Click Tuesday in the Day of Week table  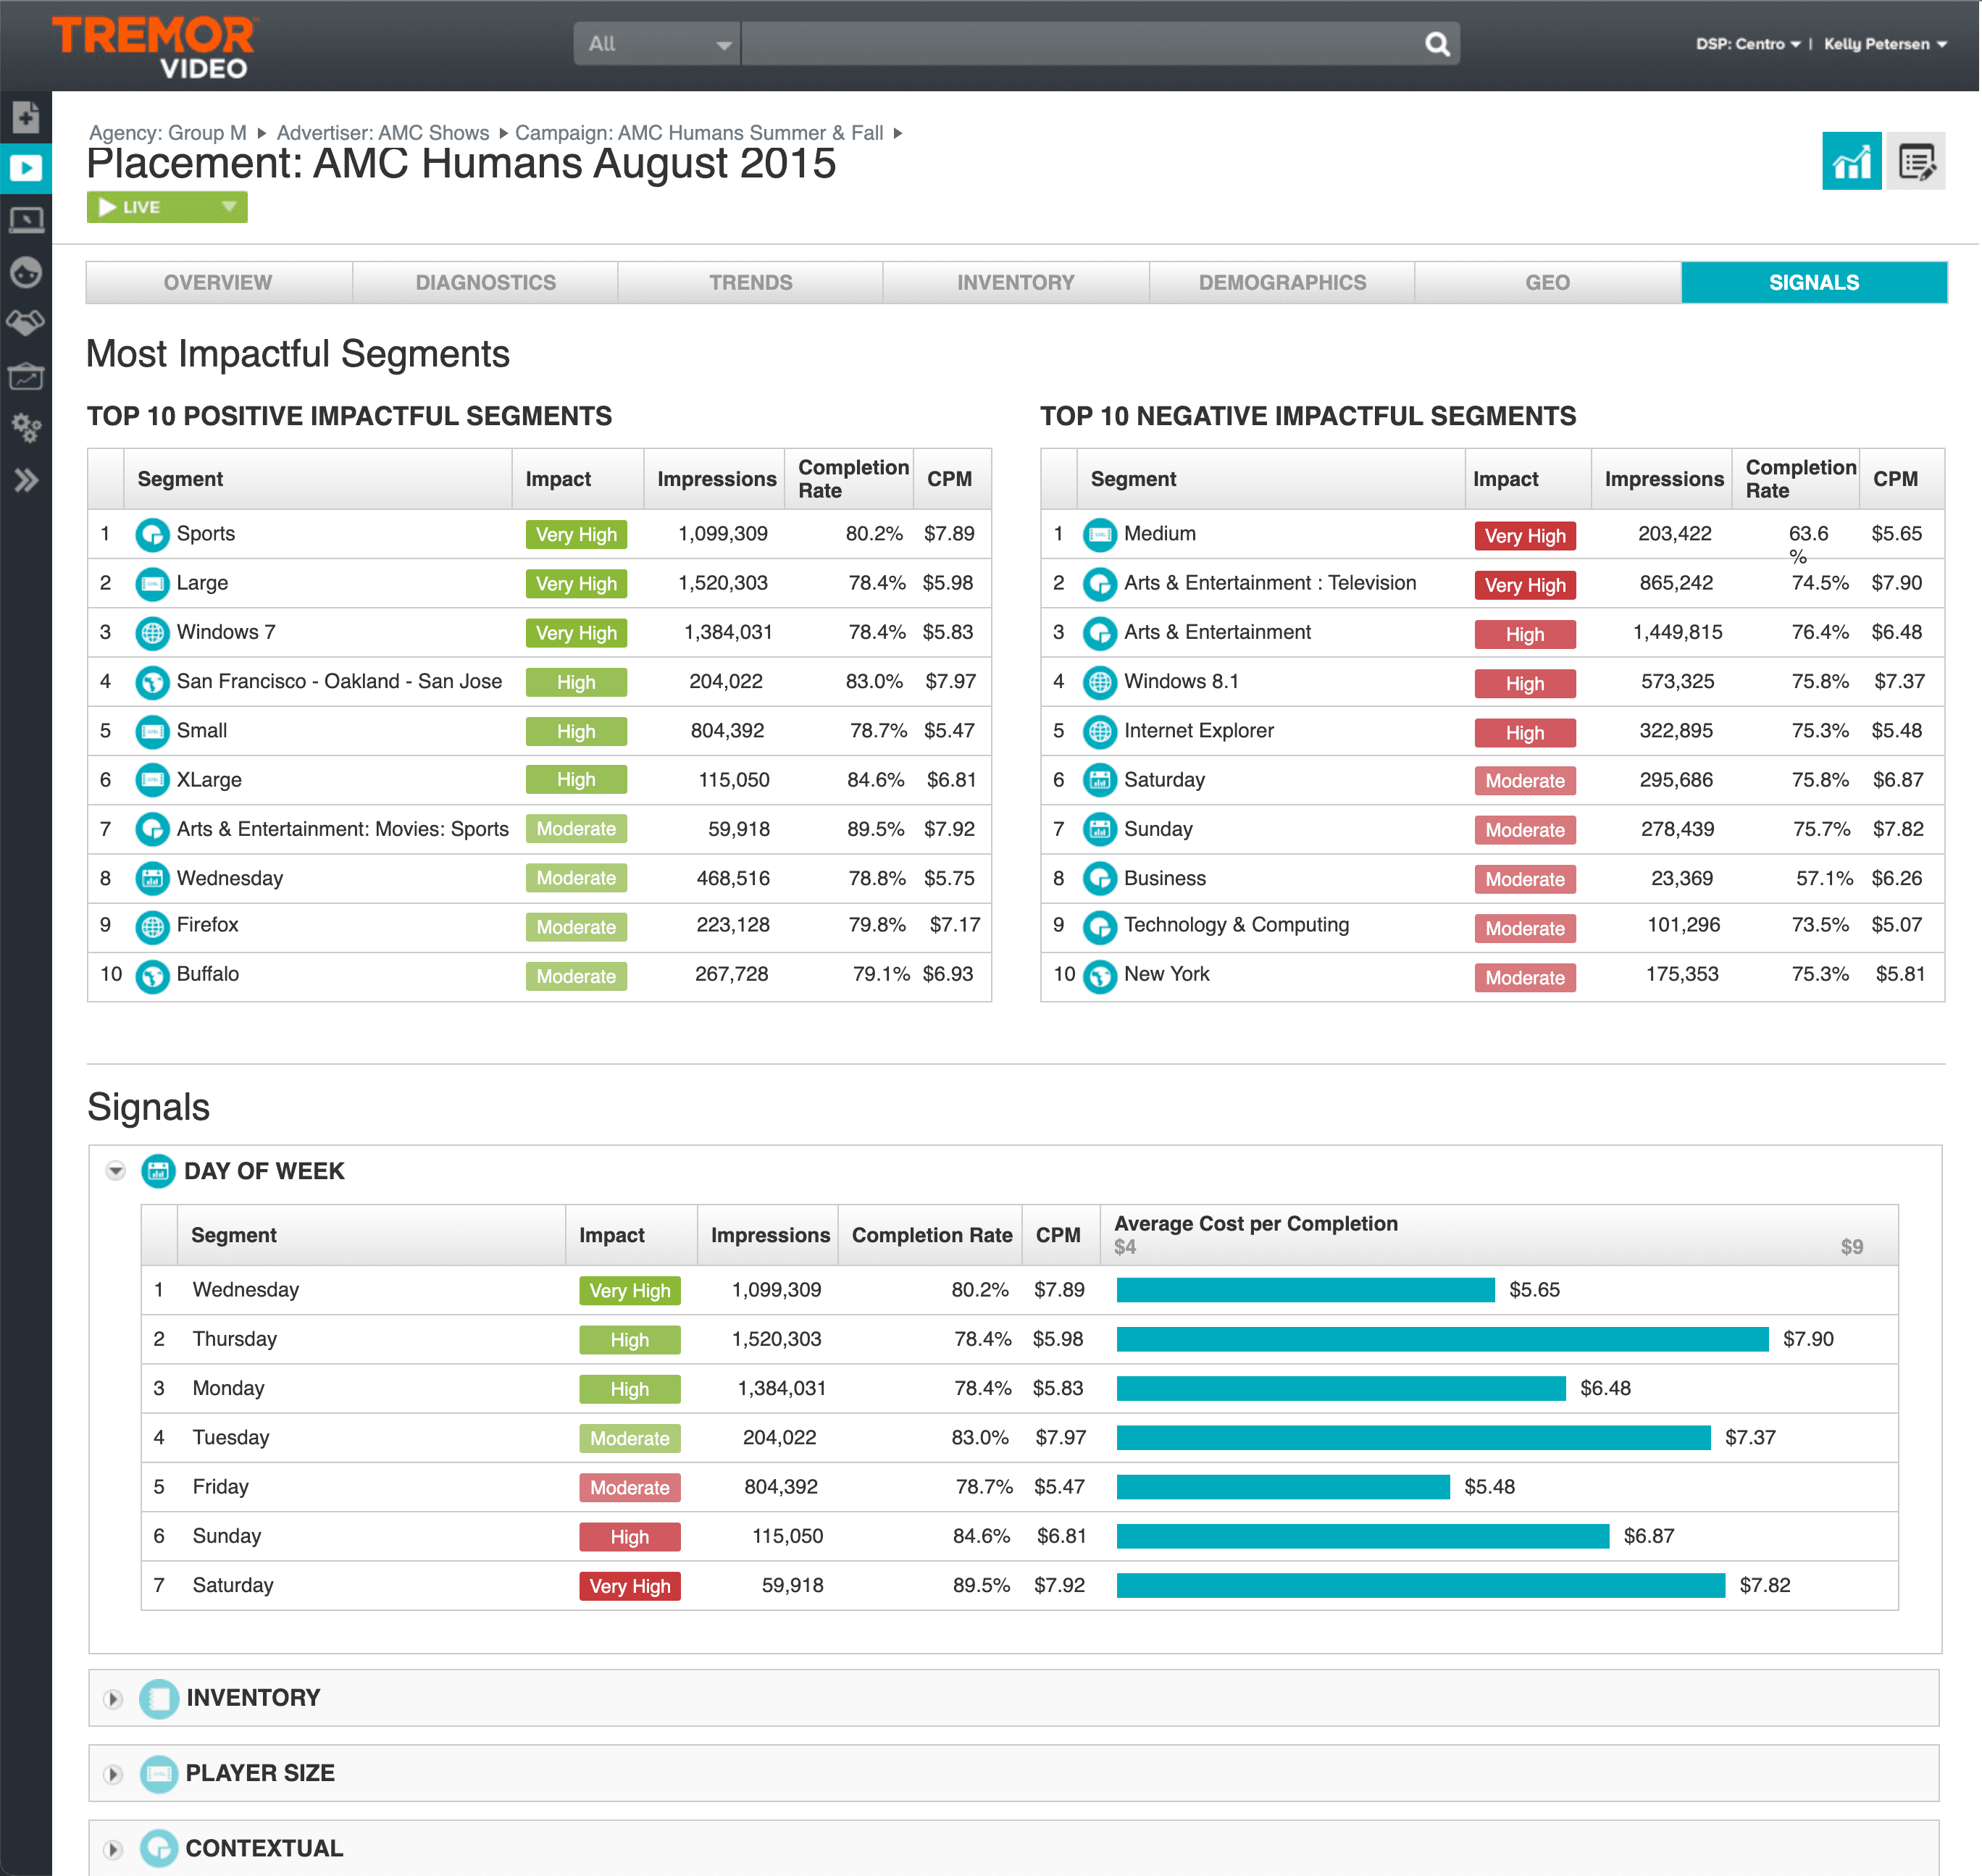tap(231, 1438)
